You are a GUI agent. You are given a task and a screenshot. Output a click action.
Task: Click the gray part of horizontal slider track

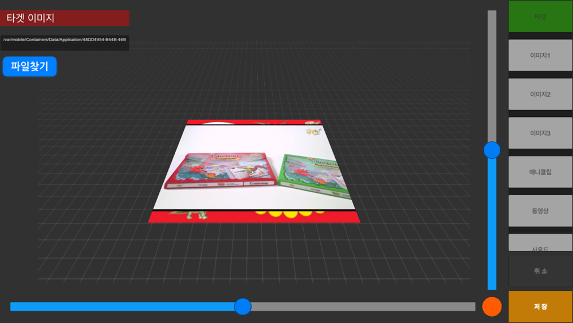(x=363, y=306)
